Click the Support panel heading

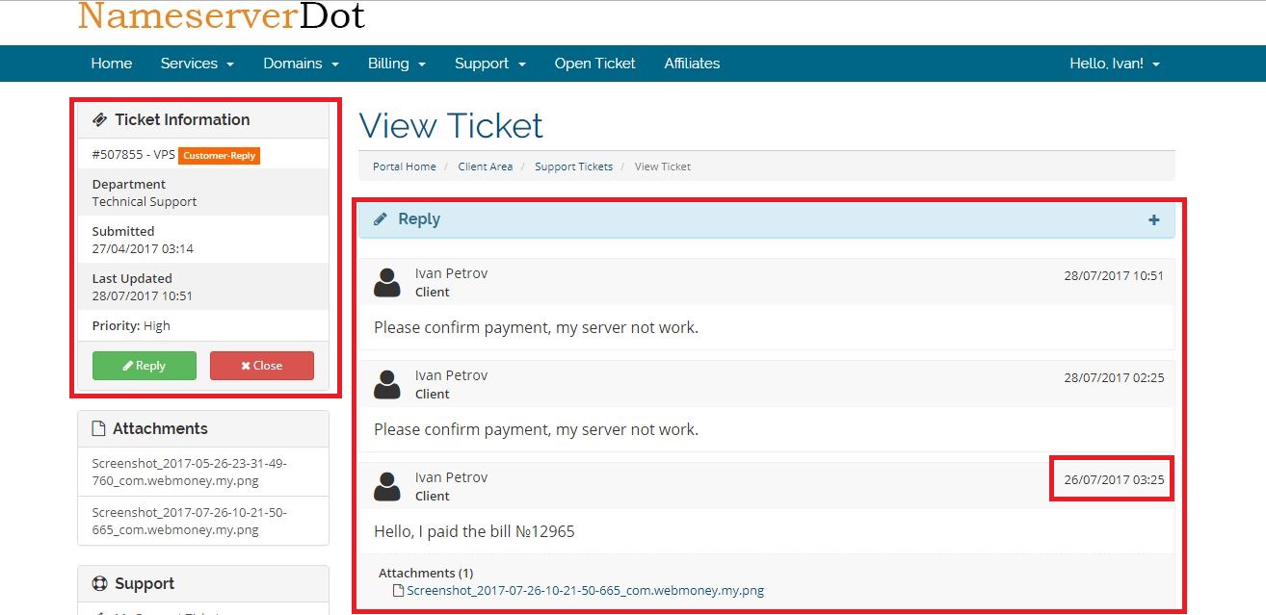click(145, 583)
